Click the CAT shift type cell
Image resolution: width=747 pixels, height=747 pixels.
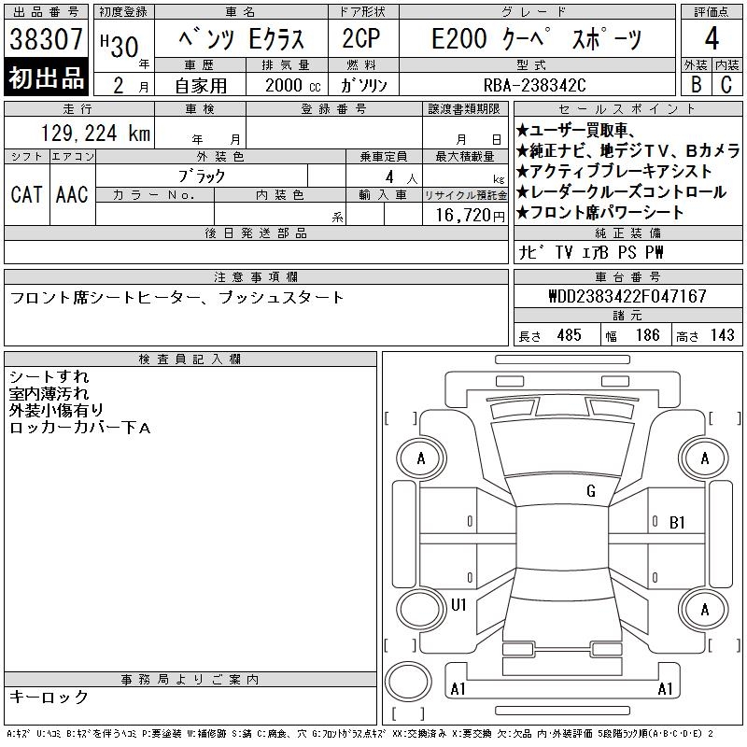(26, 194)
